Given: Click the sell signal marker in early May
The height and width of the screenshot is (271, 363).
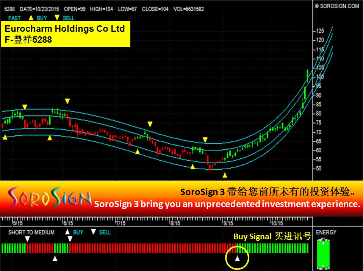Looking at the screenshot, I should pos(25,107).
